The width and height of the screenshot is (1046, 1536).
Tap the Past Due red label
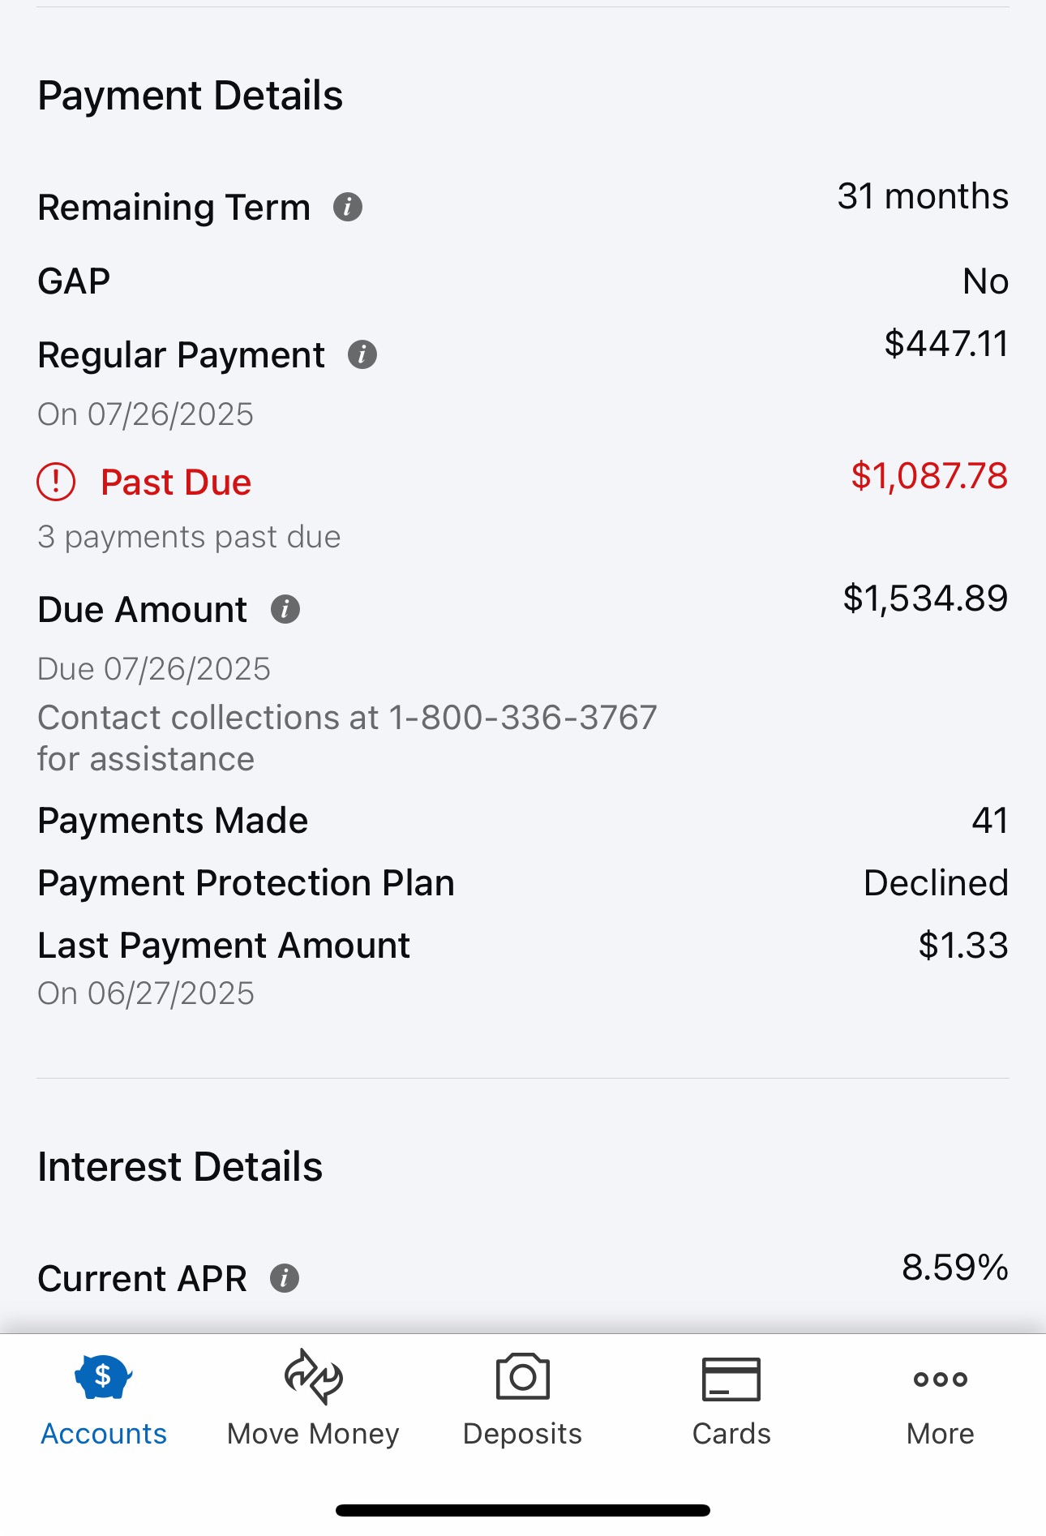(176, 483)
